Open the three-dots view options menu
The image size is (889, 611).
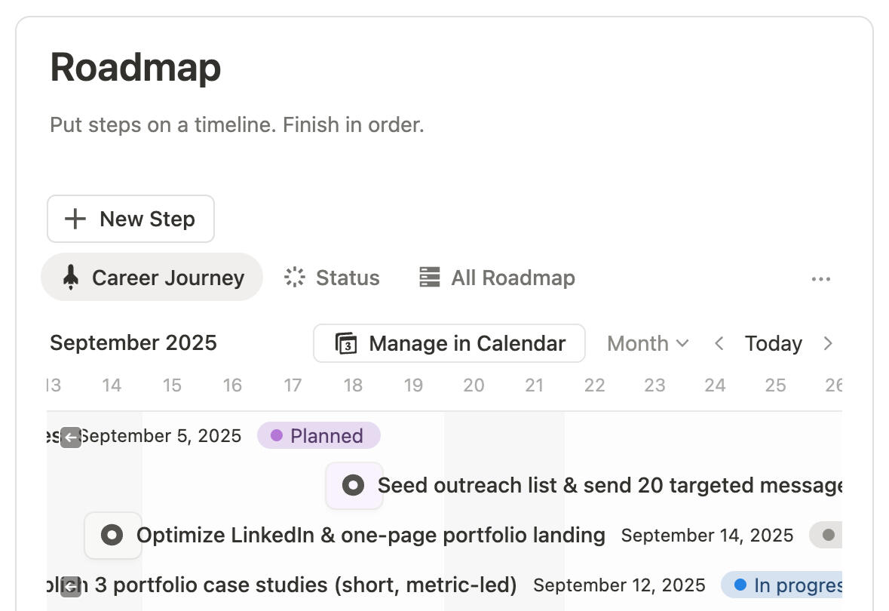coord(820,279)
